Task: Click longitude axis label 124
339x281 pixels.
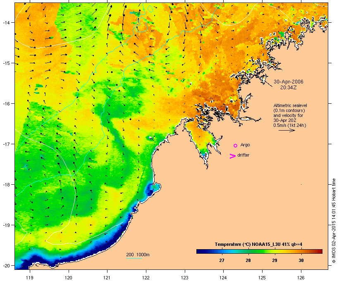Action: pos(223,278)
